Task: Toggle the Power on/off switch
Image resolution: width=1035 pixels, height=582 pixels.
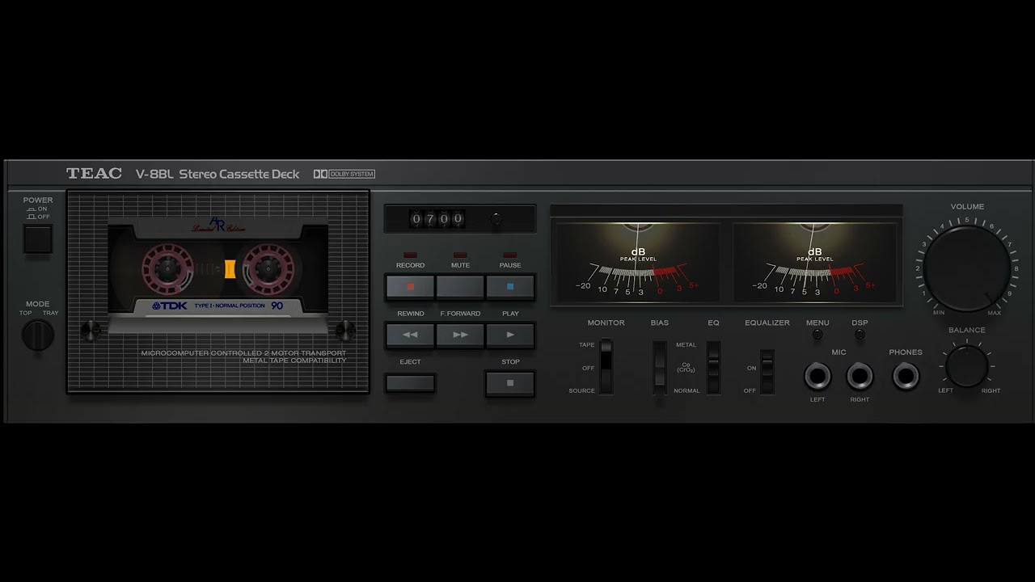Action: tap(37, 239)
